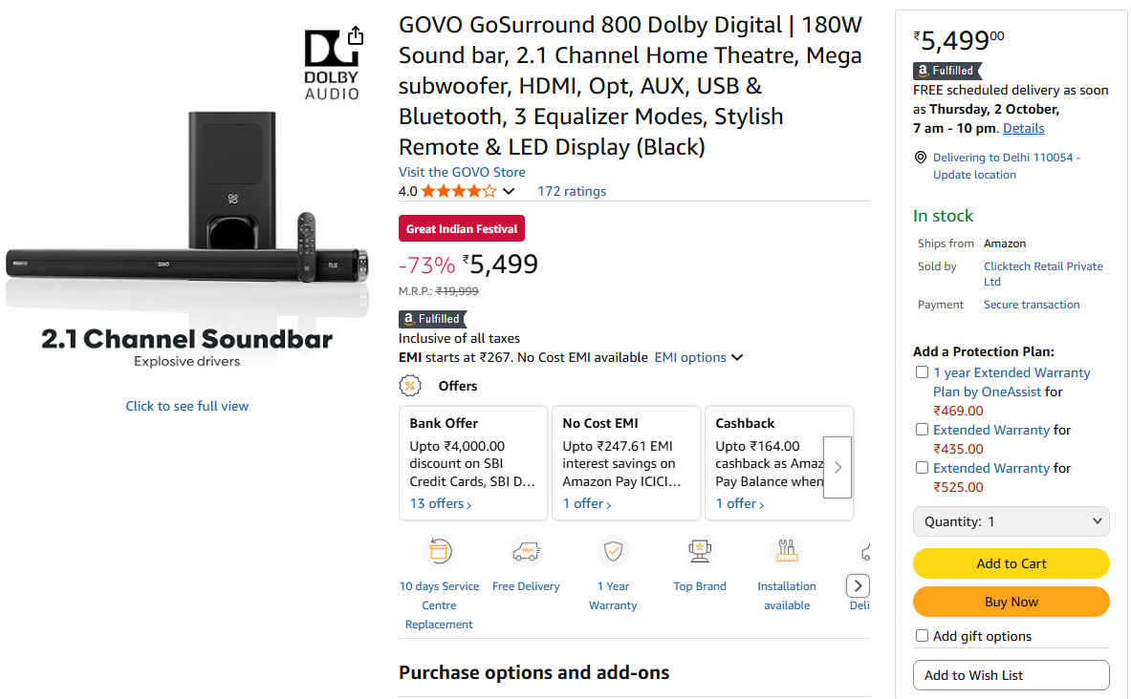Viewport: 1131px width, 699px height.
Task: Visit the GOVO Store link
Action: (x=462, y=172)
